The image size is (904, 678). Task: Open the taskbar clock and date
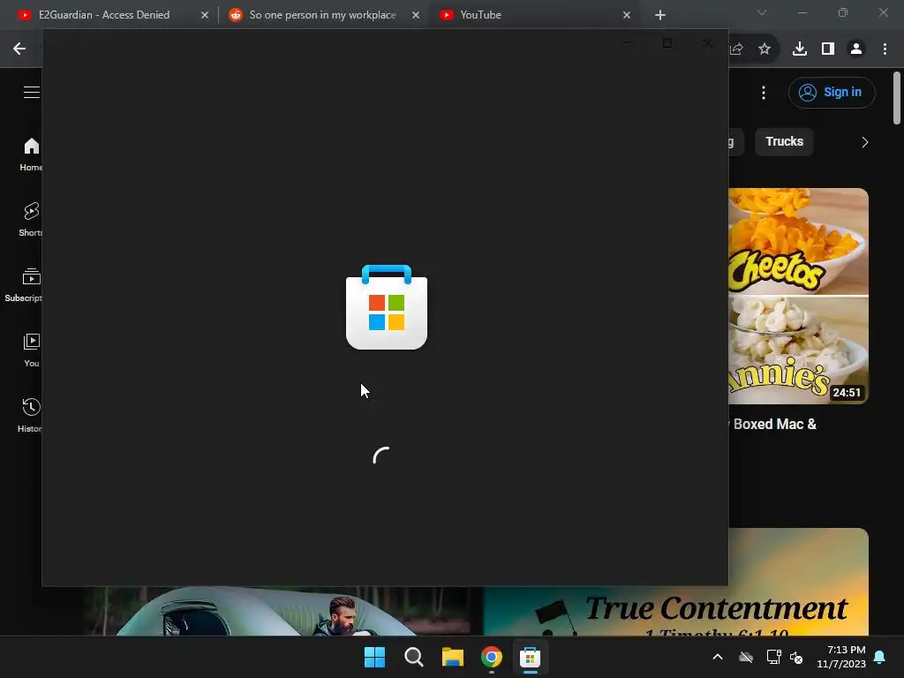pos(841,657)
